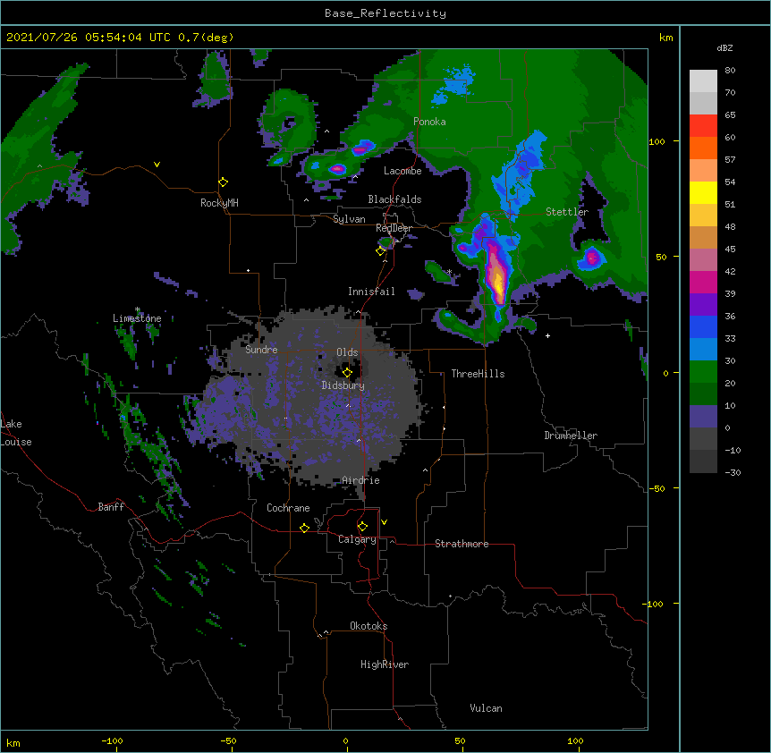This screenshot has width=771, height=753.
Task: Click the white 70–80 dBZ legend swatch
Action: [703, 81]
